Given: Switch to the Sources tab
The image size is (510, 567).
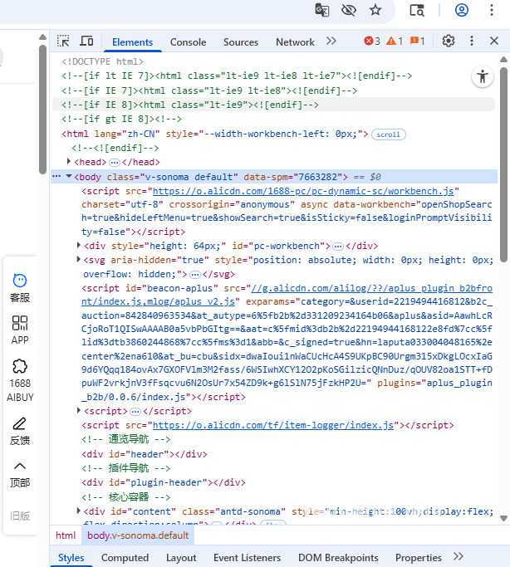Looking at the screenshot, I should (x=241, y=42).
